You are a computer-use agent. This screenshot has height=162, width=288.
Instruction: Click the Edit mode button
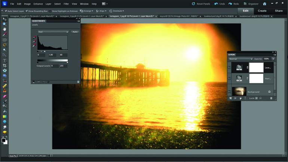coord(246,11)
